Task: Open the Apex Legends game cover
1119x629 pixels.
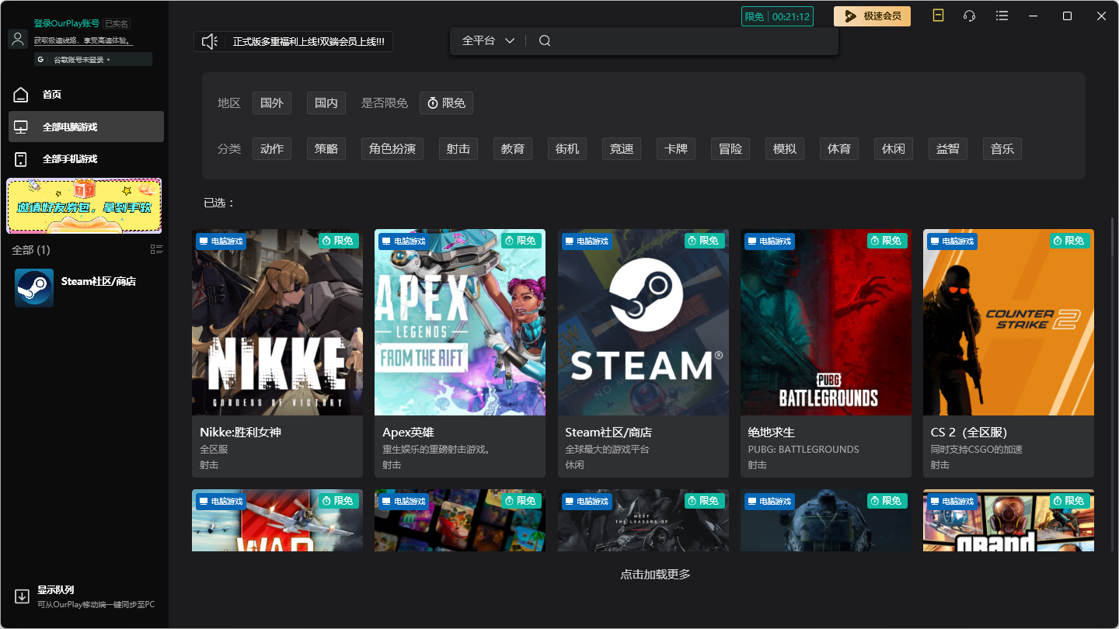Action: coord(460,322)
